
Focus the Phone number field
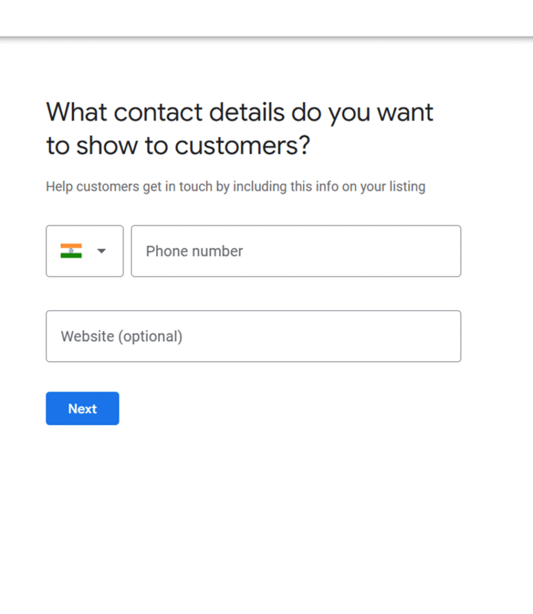(296, 251)
